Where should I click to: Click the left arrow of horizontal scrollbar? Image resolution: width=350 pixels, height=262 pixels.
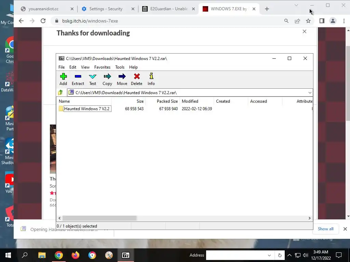click(x=59, y=218)
